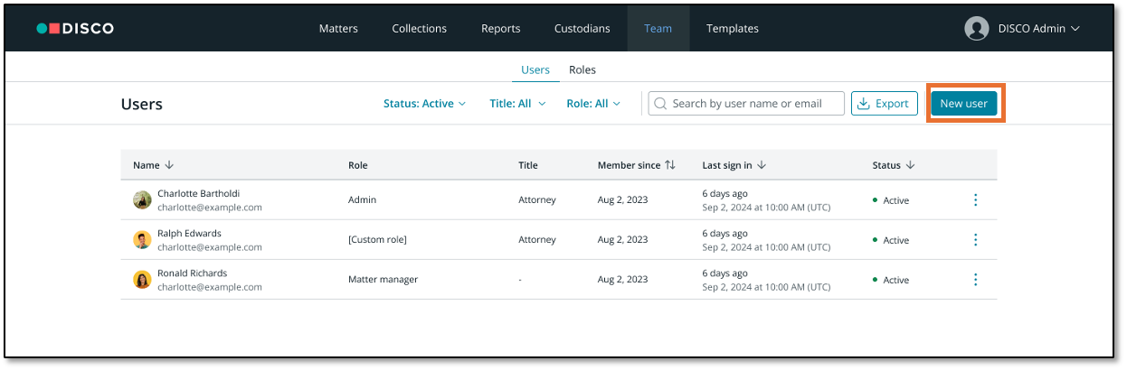This screenshot has height=370, width=1127.
Task: Click the Admin role cell
Action: 363,200
